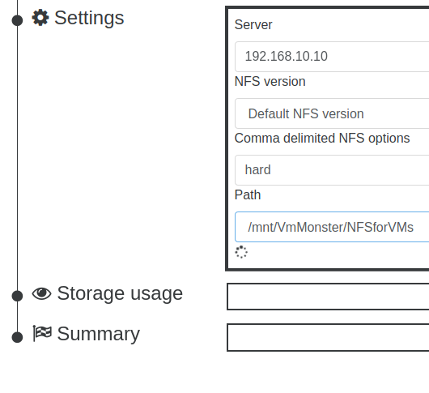Click the Summary checkered flag icon
Viewport: 429px width, 393px height.
[42, 333]
